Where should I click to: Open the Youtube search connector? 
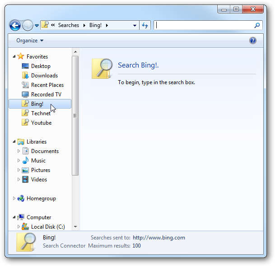pyautogui.click(x=42, y=123)
